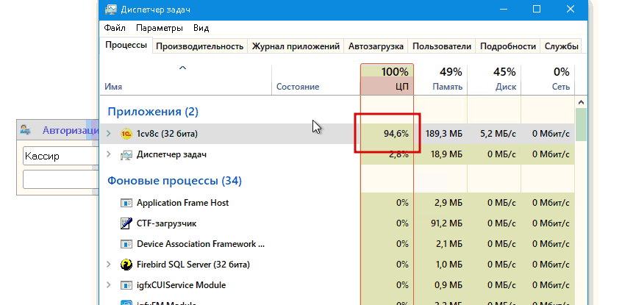Select the CTF-загрузчик row name

point(167,223)
